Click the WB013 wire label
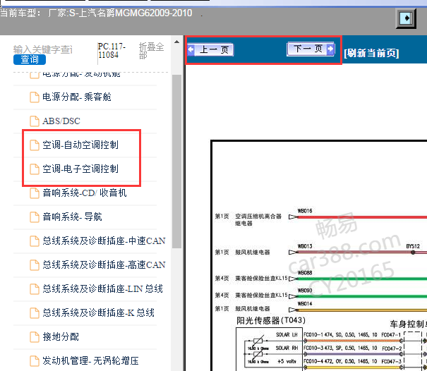427x371 pixels. pos(305,246)
